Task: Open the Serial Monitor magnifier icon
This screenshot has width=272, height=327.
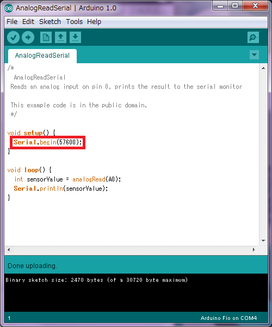Action: [254, 38]
